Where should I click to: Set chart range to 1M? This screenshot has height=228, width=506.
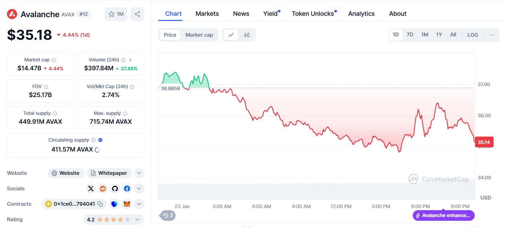tap(425, 35)
